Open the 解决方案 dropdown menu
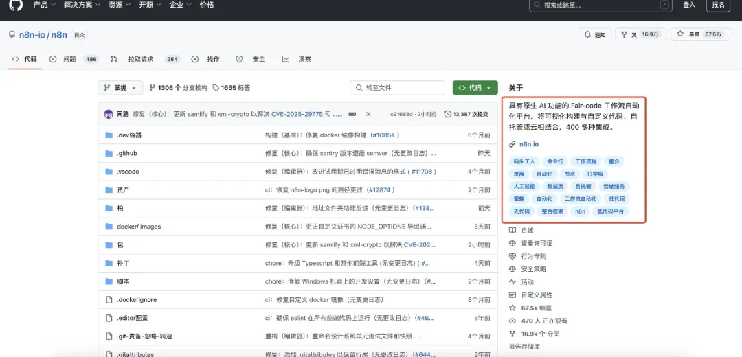Image resolution: width=742 pixels, height=357 pixels. click(x=82, y=5)
